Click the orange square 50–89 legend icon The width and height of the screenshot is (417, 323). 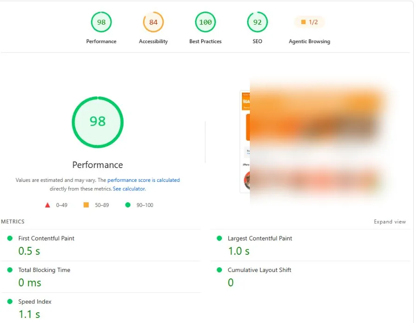[x=86, y=205]
